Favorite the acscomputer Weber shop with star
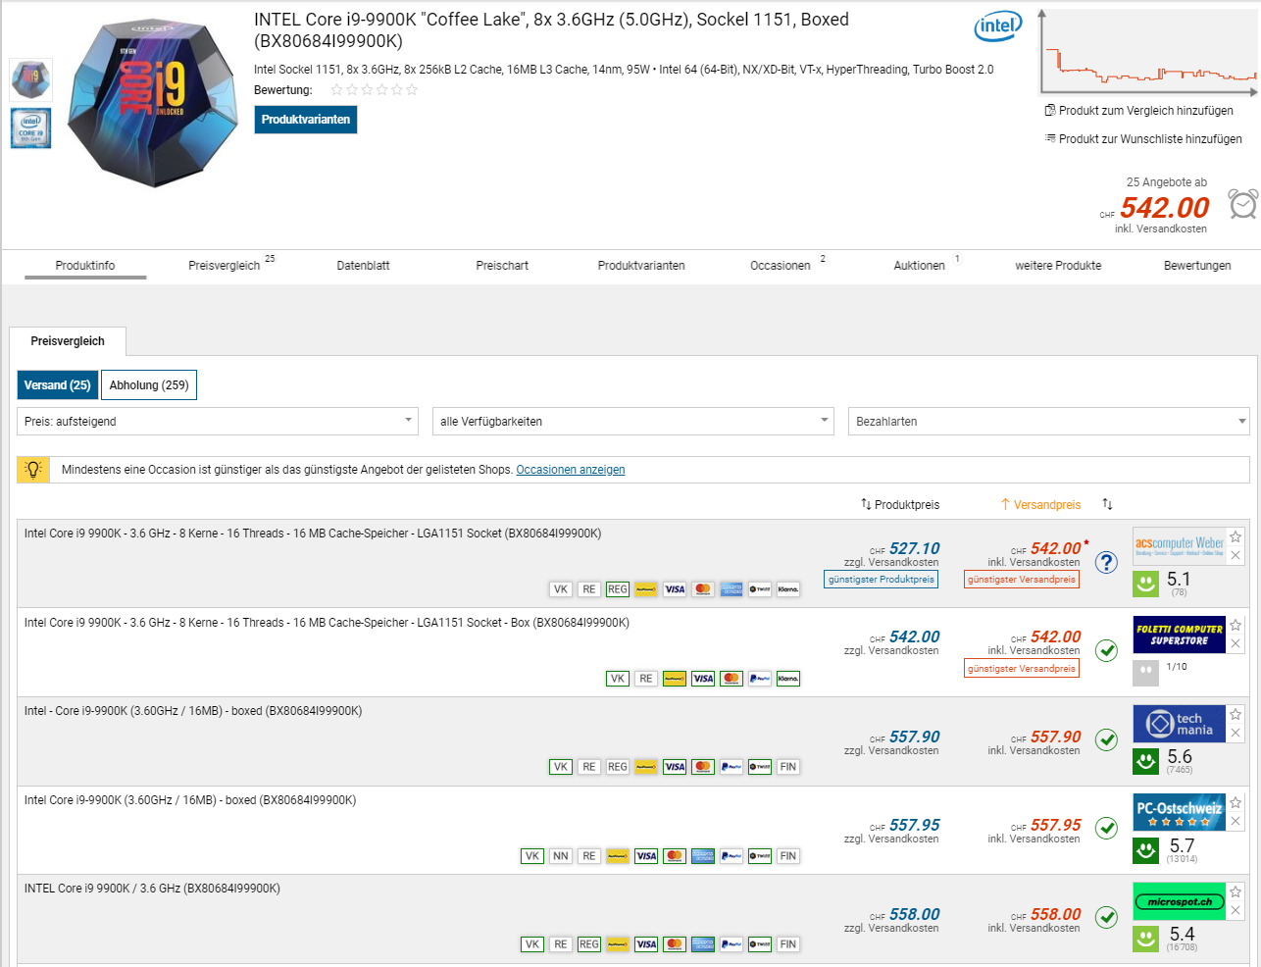The image size is (1261, 967). click(x=1236, y=536)
